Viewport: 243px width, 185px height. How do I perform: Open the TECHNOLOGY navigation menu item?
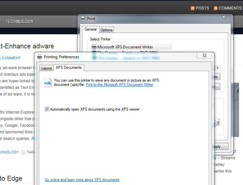20,22
